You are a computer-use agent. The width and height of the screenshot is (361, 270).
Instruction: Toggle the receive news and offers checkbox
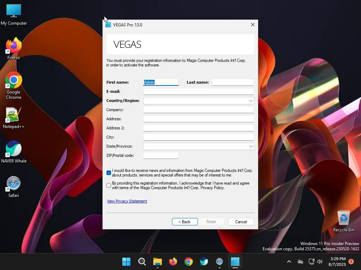click(x=109, y=173)
